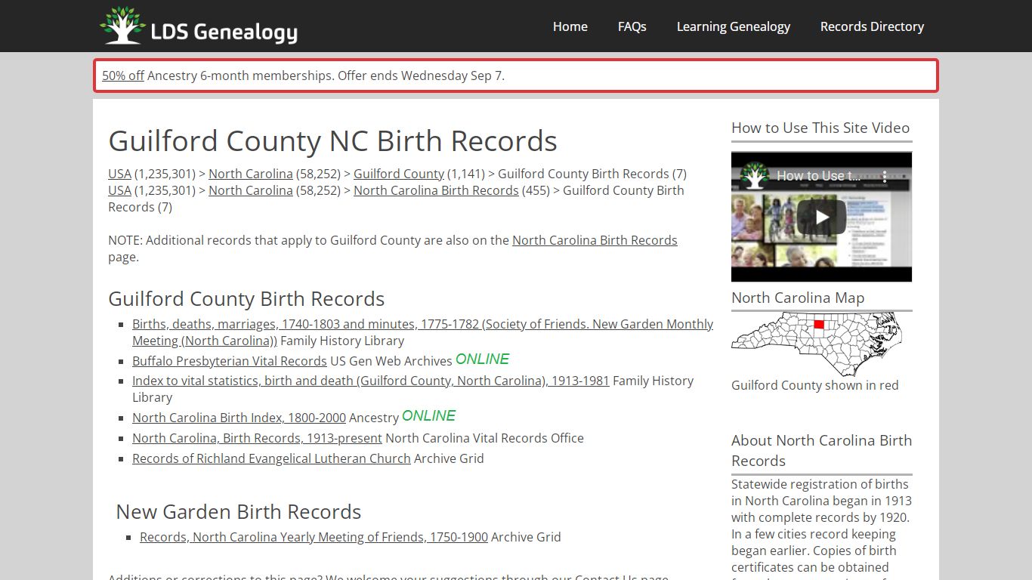Click the ONLINE badge beside Birth Index Ancestry
This screenshot has width=1032, height=580.
tap(428, 416)
